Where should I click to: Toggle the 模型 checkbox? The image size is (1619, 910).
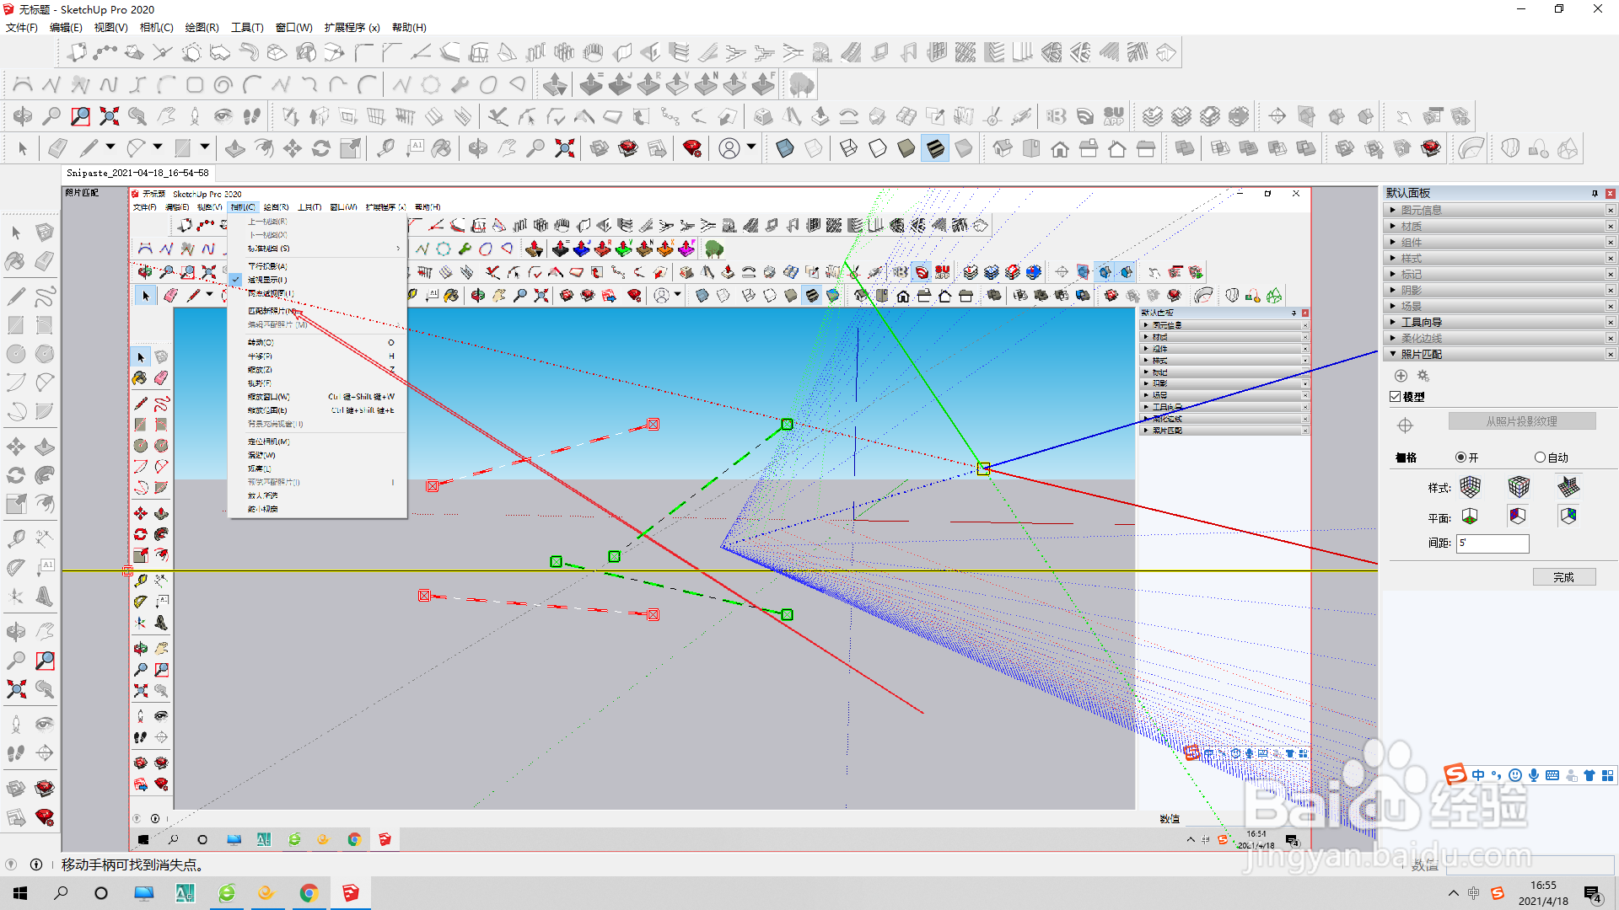click(x=1396, y=397)
